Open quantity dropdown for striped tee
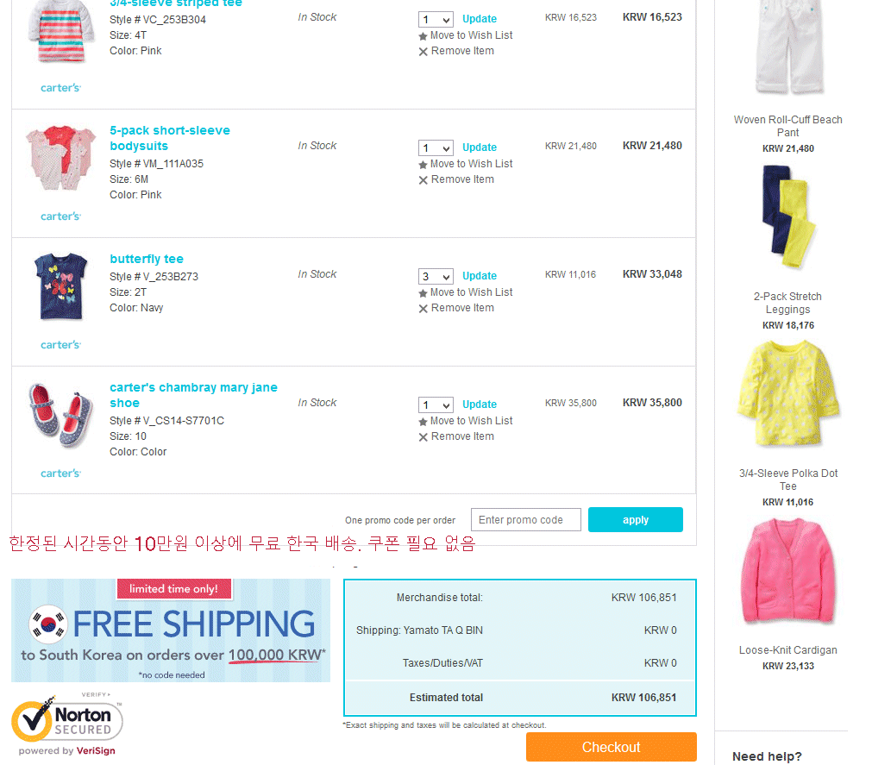Screen dimensions: 872x765 (436, 20)
